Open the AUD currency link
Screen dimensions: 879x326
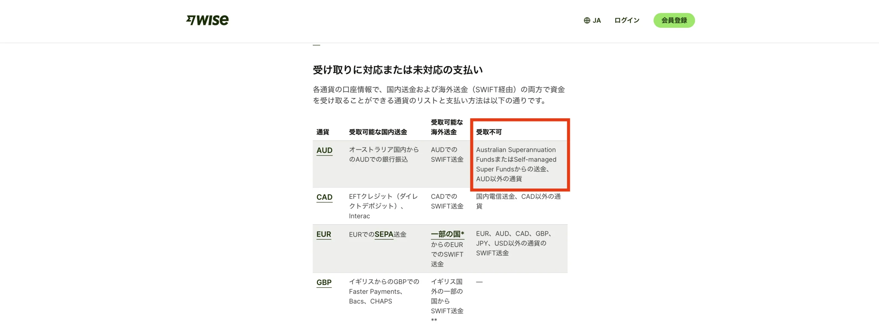pos(324,150)
